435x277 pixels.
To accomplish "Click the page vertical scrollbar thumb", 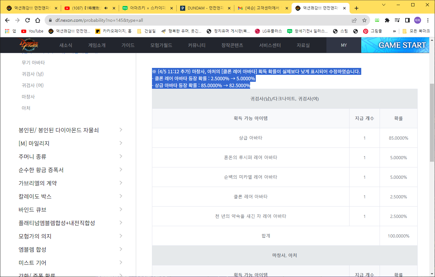I will 432,123.
